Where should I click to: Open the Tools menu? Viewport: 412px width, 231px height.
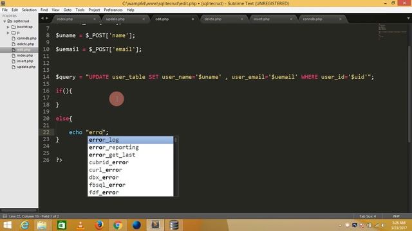[80, 10]
